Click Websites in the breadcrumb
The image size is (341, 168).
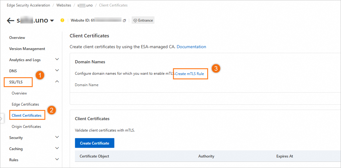[x=64, y=5]
